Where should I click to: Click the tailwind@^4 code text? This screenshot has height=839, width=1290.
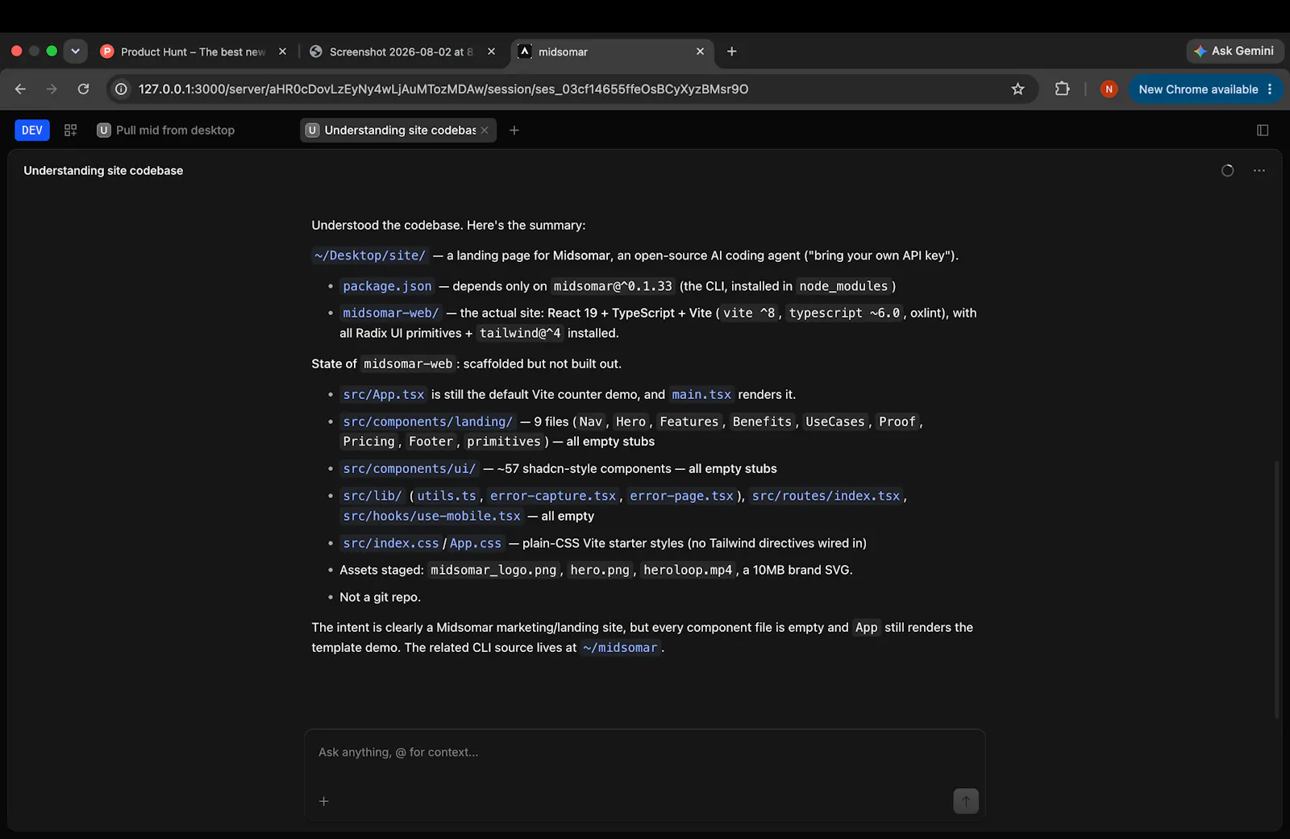520,333
